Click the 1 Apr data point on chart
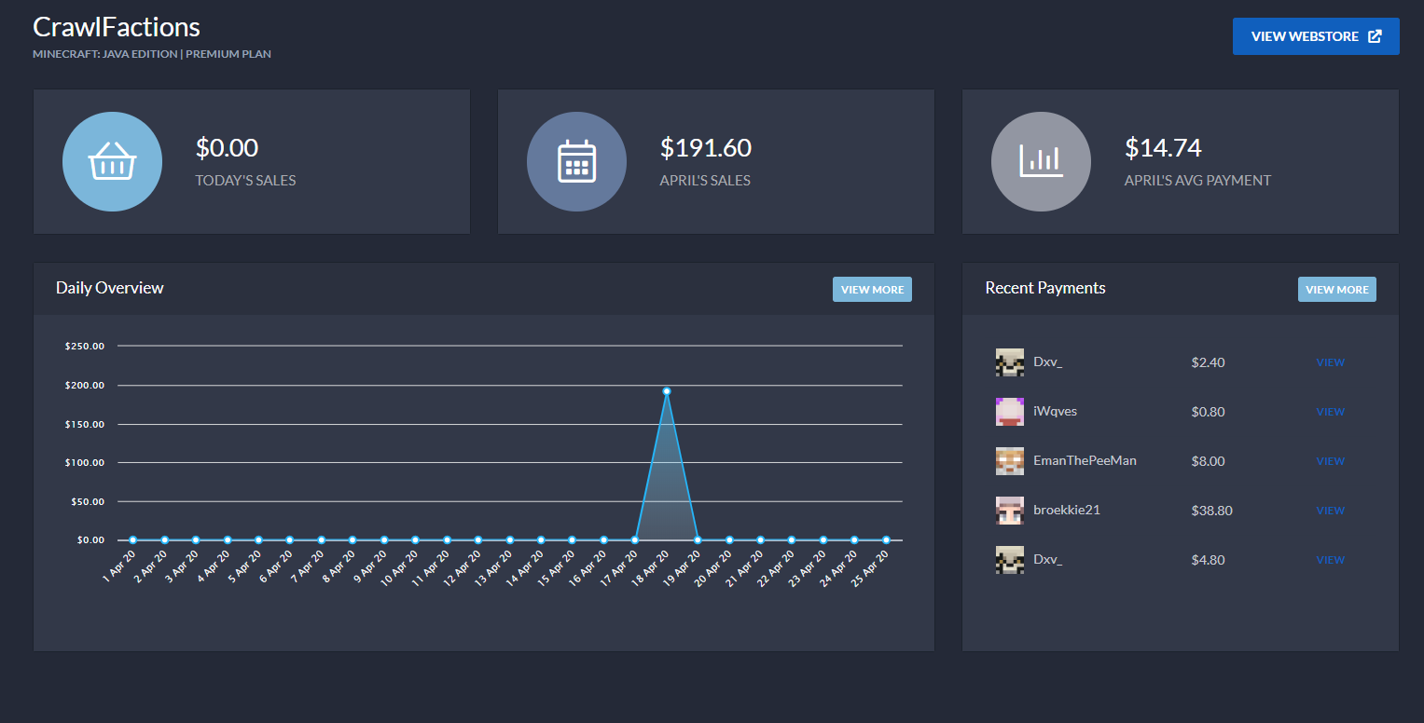The height and width of the screenshot is (723, 1424). [x=133, y=539]
